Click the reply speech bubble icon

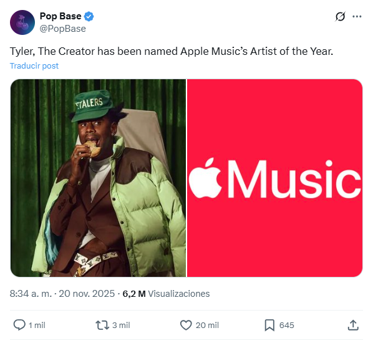pos(19,325)
